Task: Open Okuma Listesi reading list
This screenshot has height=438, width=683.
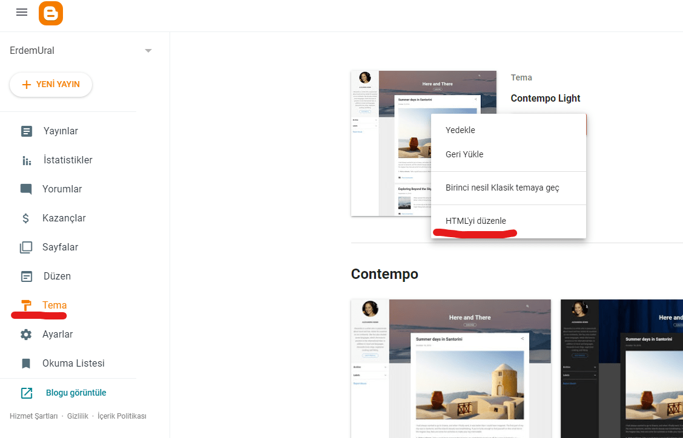Action: 73,364
